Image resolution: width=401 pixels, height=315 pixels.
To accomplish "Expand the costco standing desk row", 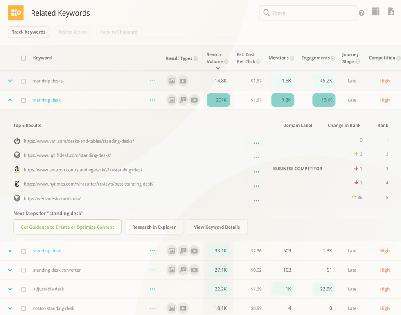I will pyautogui.click(x=10, y=308).
